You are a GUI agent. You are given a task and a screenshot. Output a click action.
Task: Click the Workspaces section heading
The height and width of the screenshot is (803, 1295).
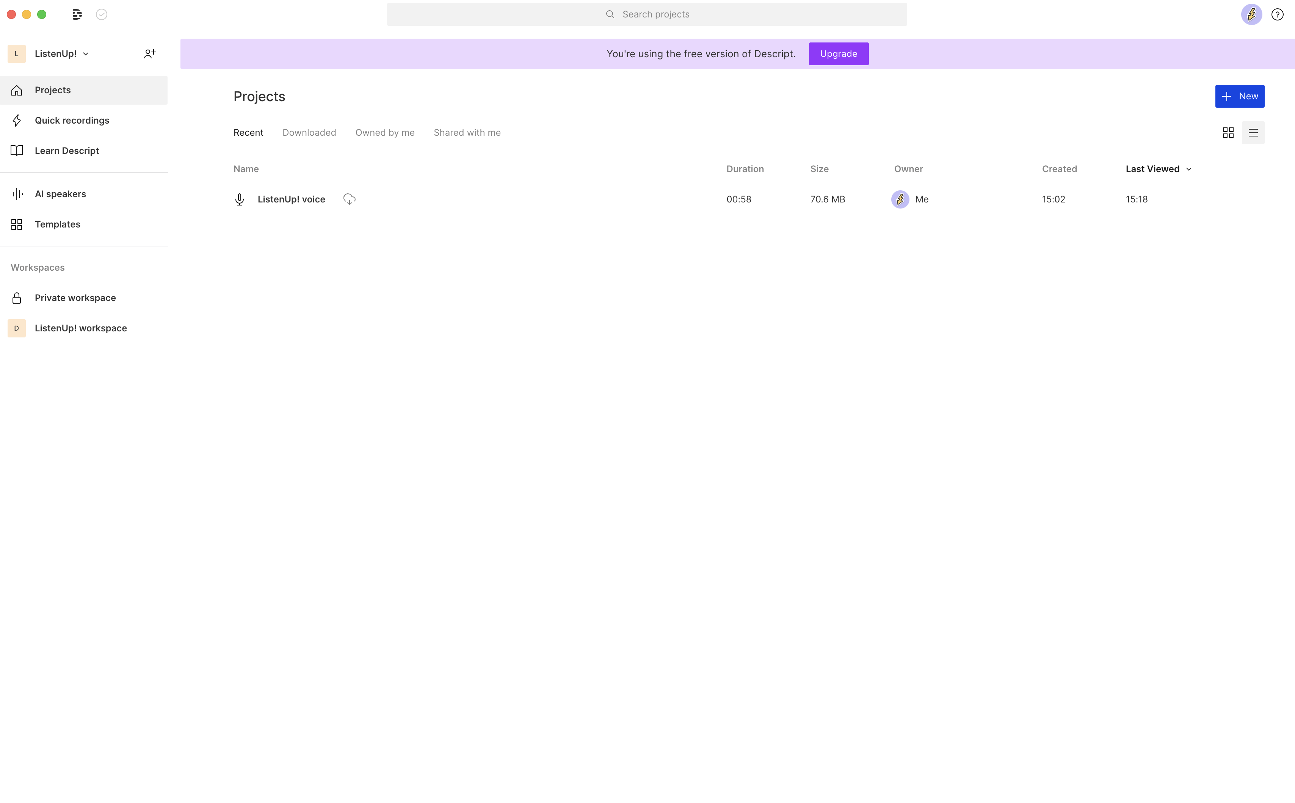pos(38,268)
